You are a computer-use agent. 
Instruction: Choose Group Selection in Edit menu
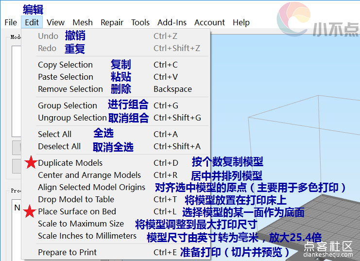click(x=116, y=105)
